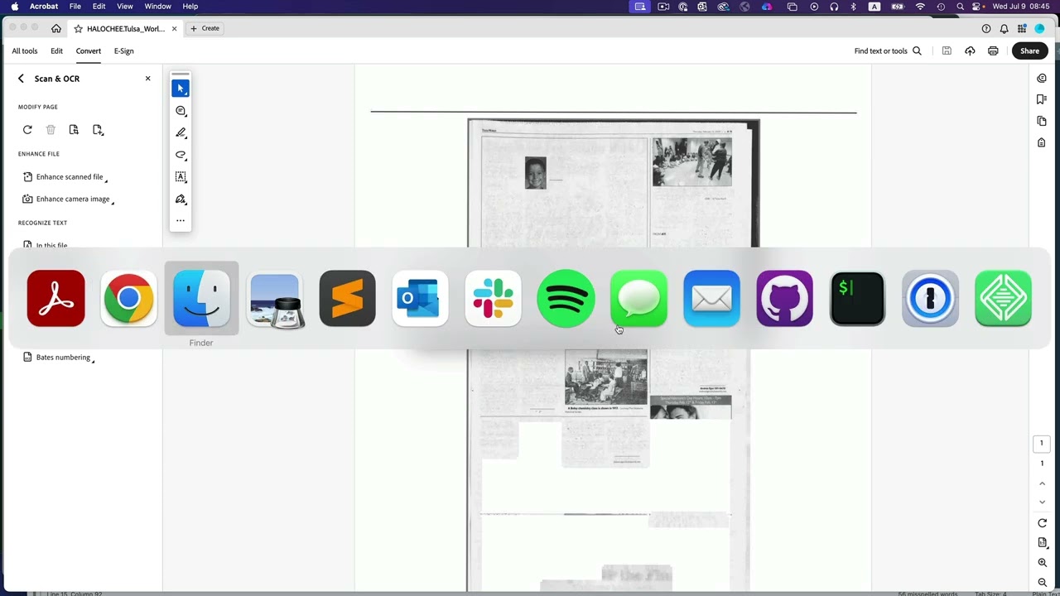Rotate page icon under Modify Page
The width and height of the screenshot is (1060, 596).
click(27, 130)
